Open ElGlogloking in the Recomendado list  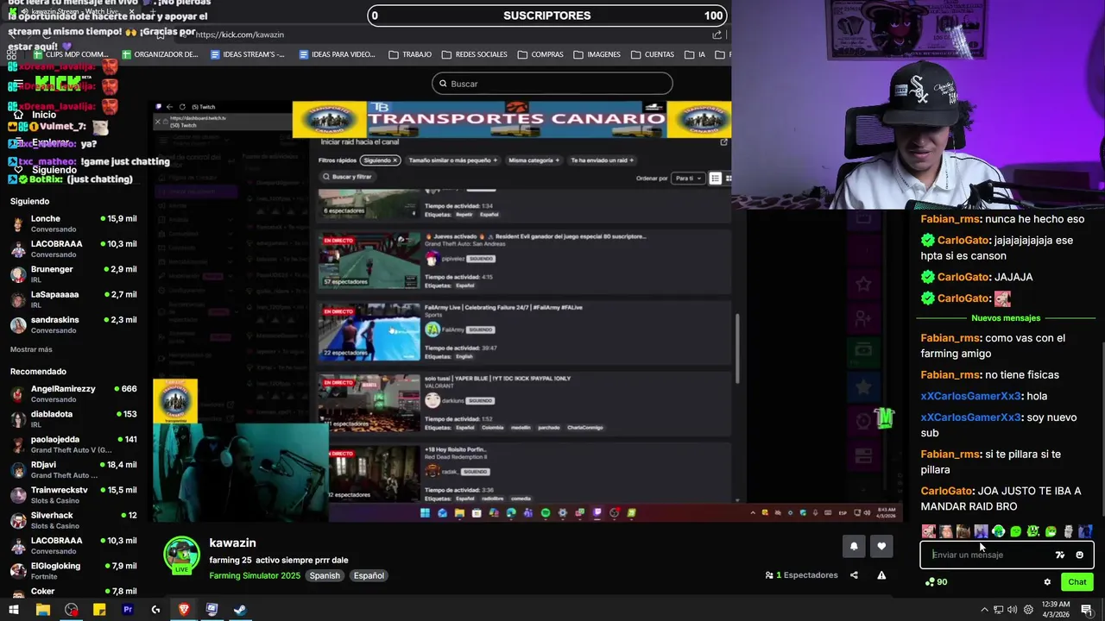(73, 571)
